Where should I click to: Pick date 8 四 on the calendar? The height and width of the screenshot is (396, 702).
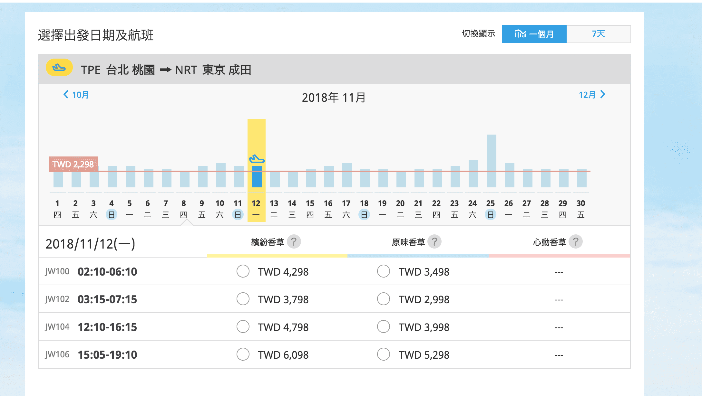click(184, 209)
